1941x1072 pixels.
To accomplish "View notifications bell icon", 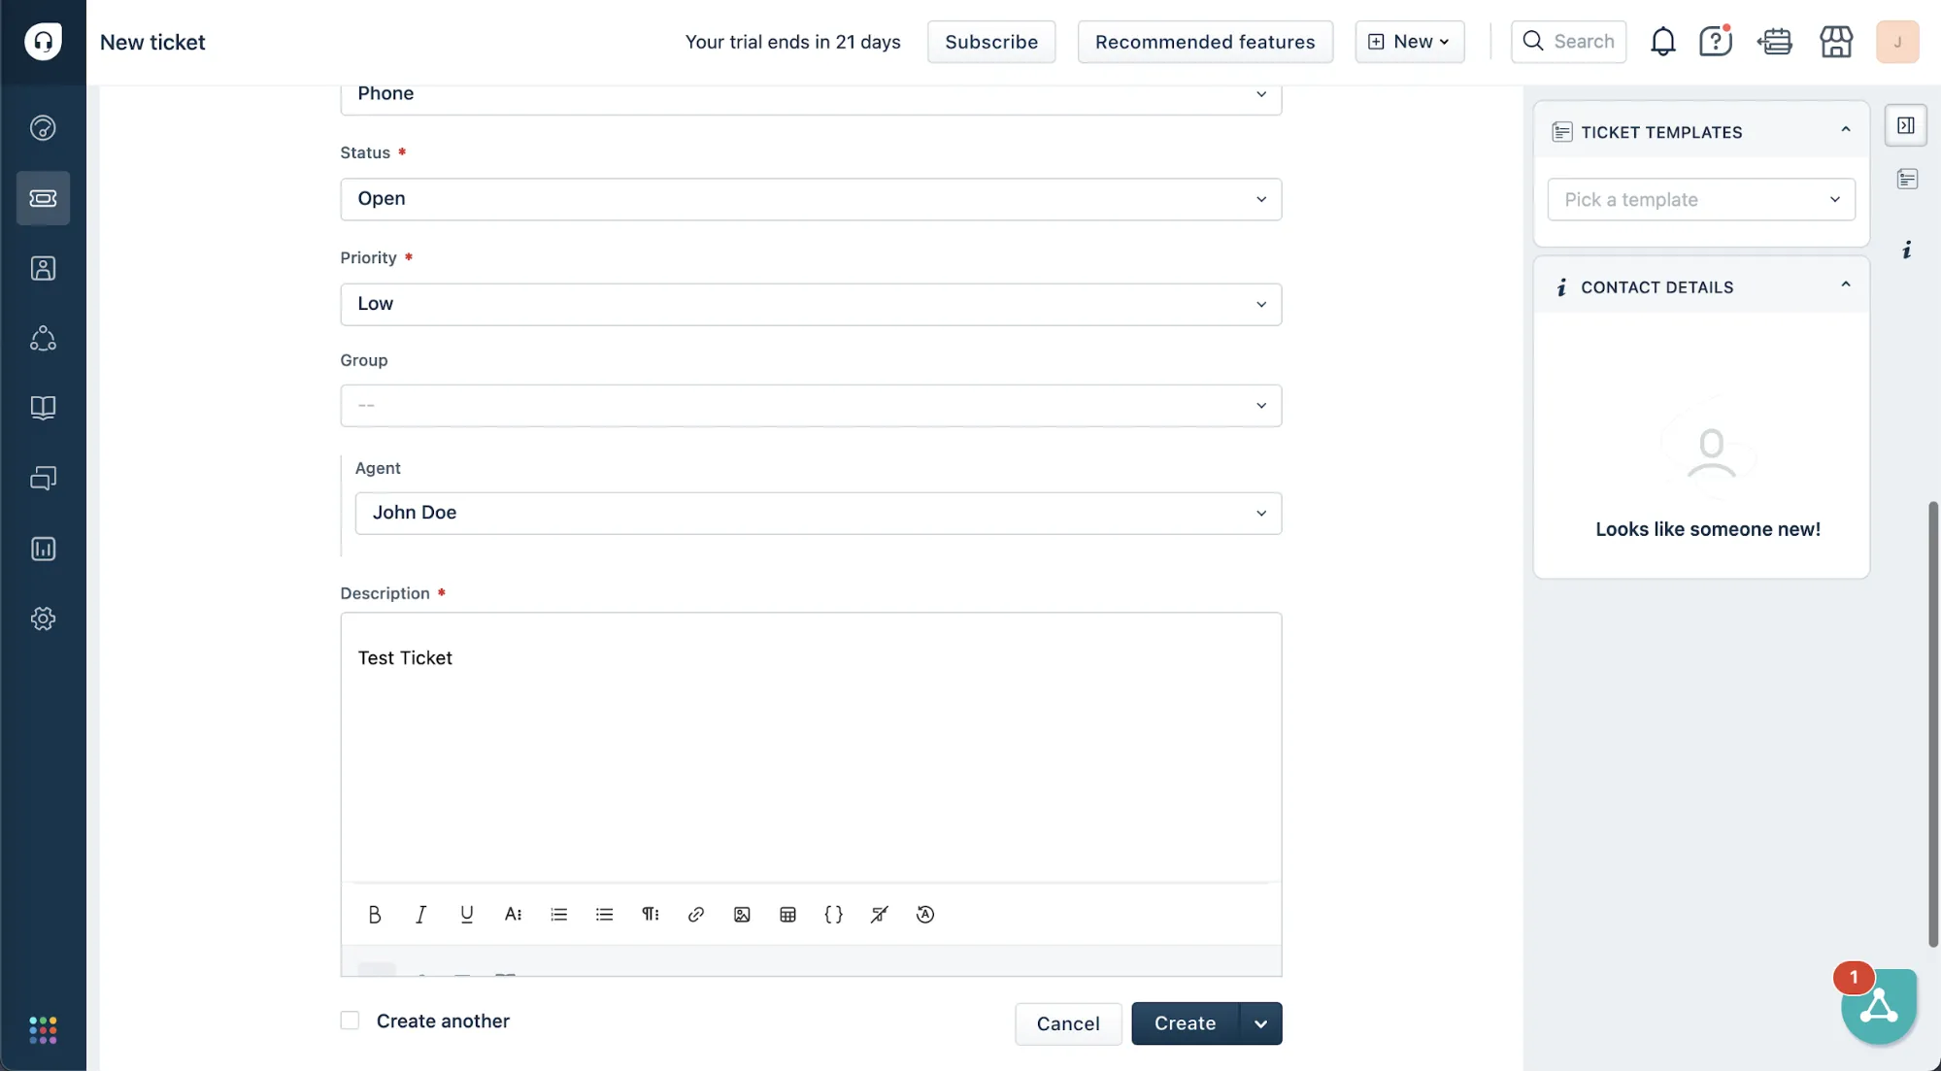I will coord(1662,42).
